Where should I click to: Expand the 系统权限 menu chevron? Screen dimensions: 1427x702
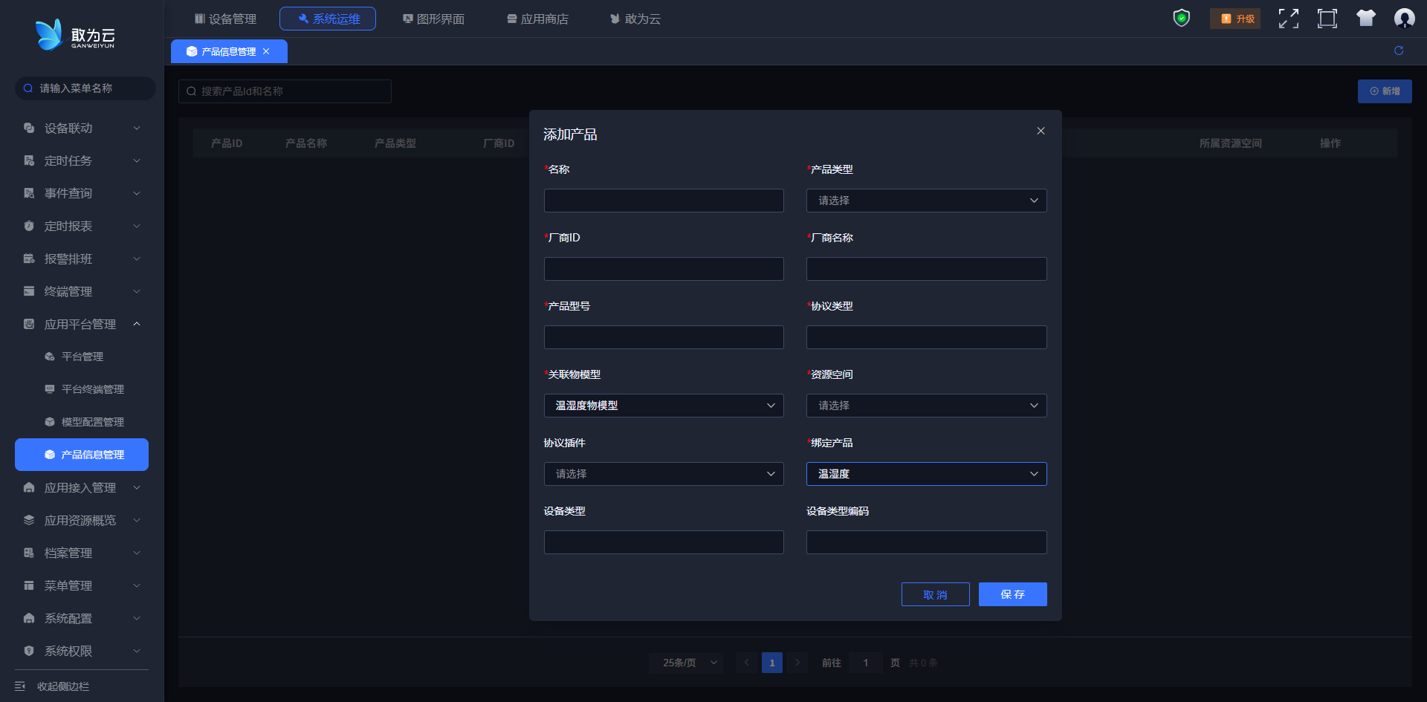137,651
